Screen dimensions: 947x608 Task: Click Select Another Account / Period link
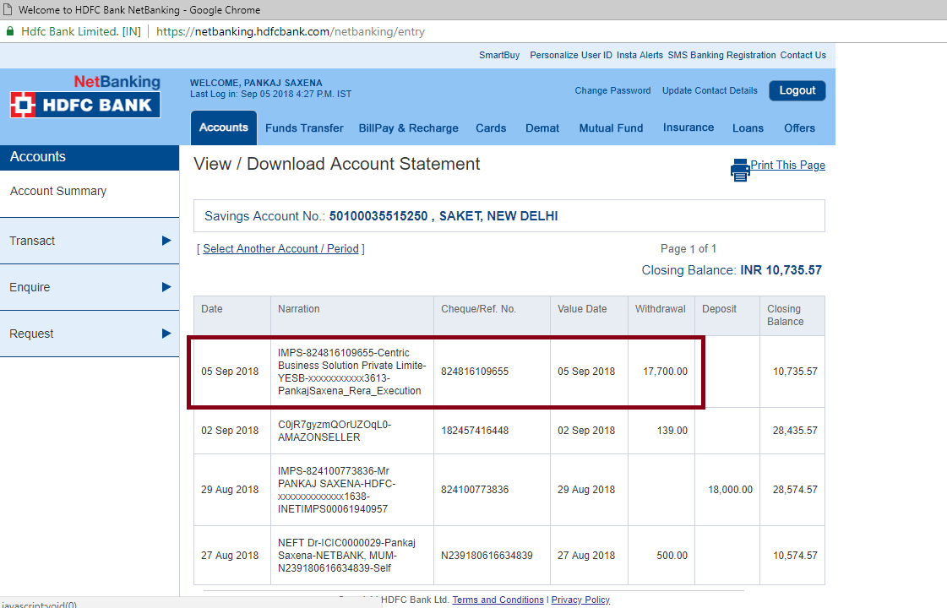coord(280,249)
